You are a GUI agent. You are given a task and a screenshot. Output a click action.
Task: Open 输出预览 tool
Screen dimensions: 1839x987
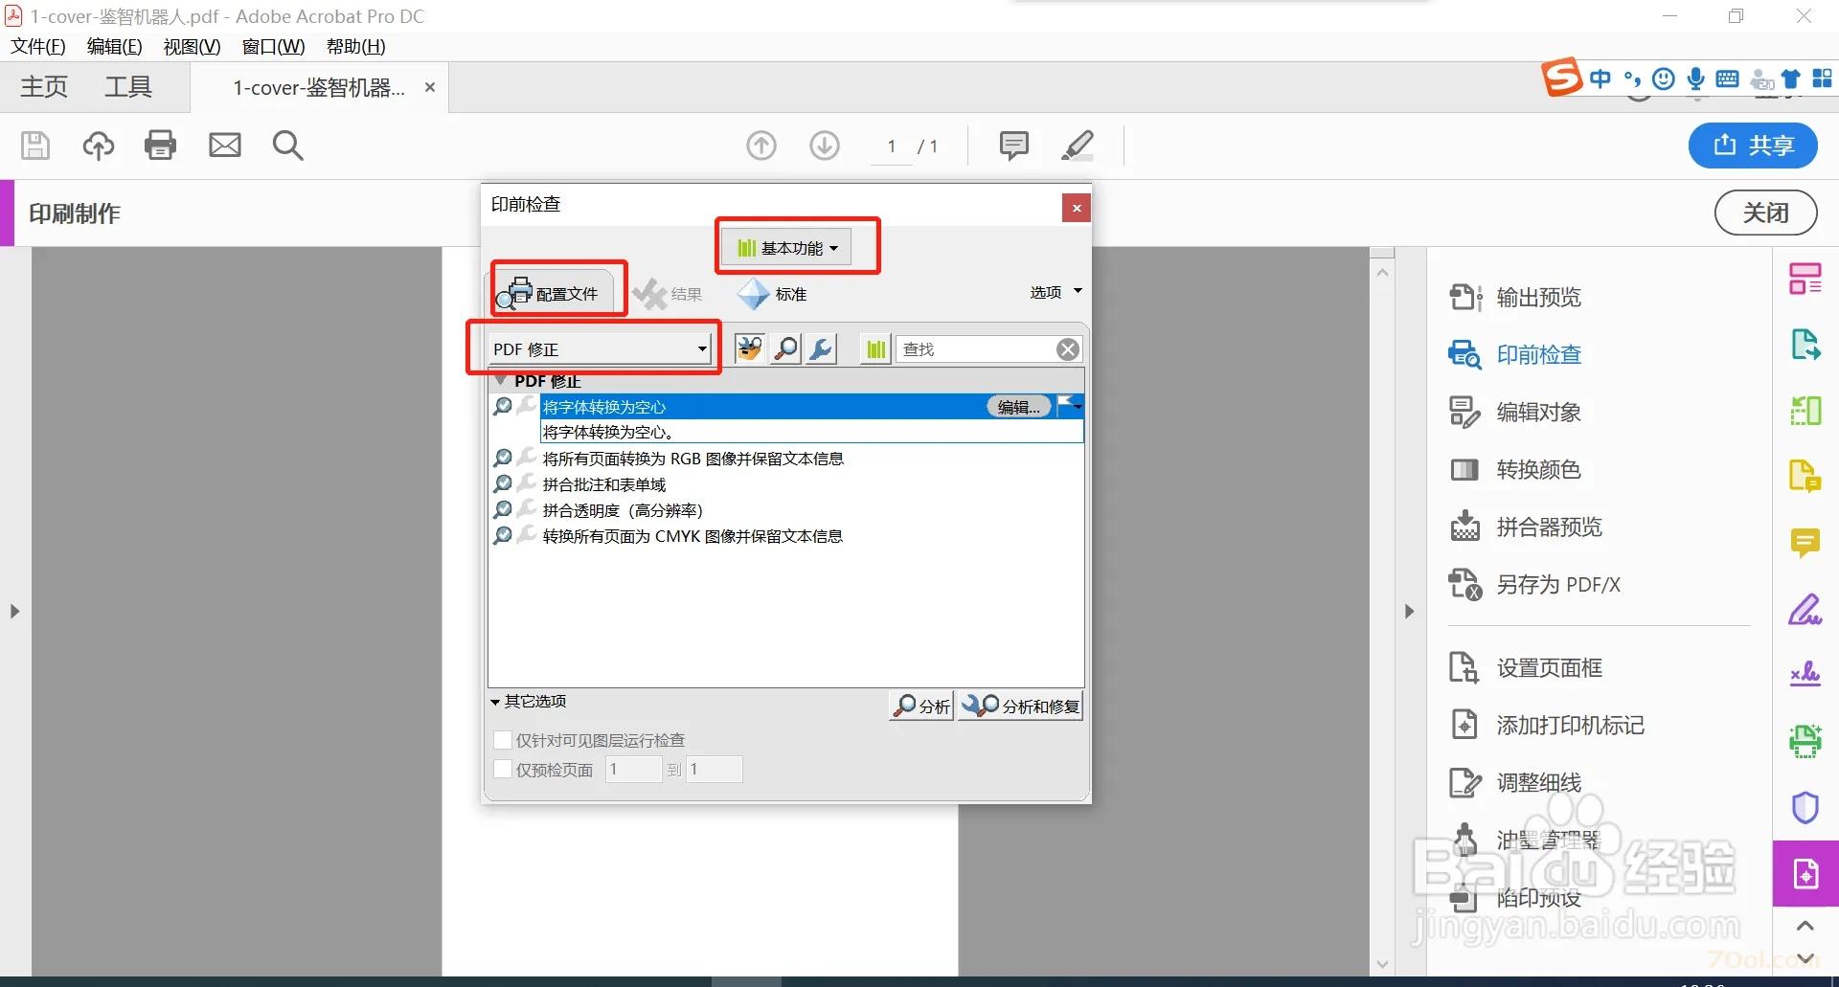(1514, 298)
